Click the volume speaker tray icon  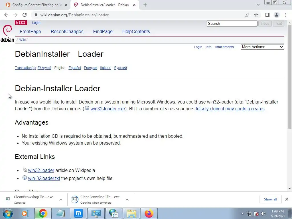[x=263, y=214]
